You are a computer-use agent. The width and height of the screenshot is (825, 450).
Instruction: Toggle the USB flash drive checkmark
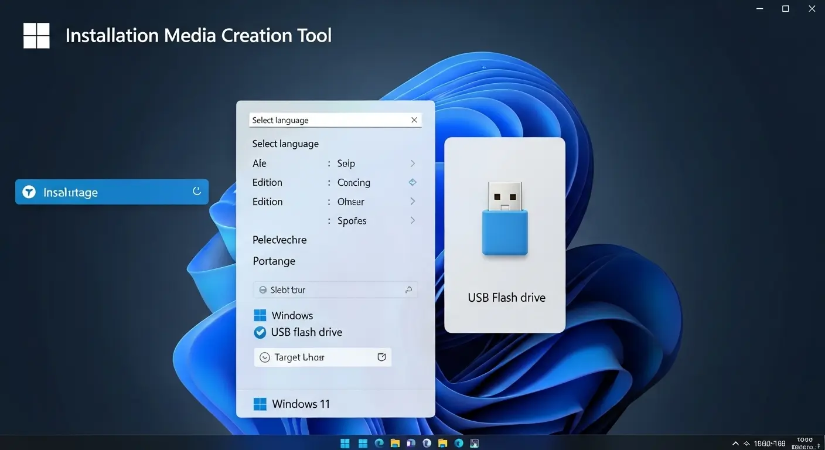coord(260,333)
